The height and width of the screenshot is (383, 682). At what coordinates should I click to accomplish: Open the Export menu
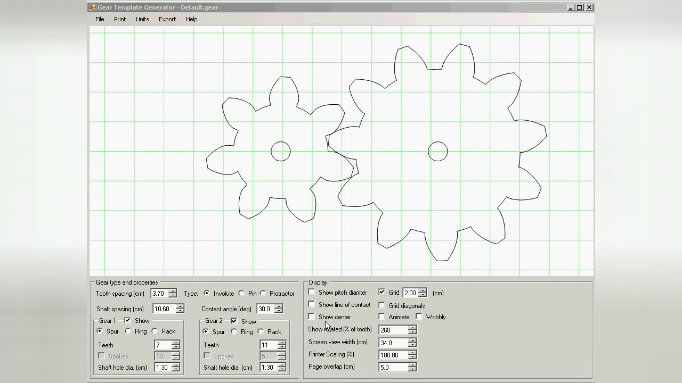167,19
